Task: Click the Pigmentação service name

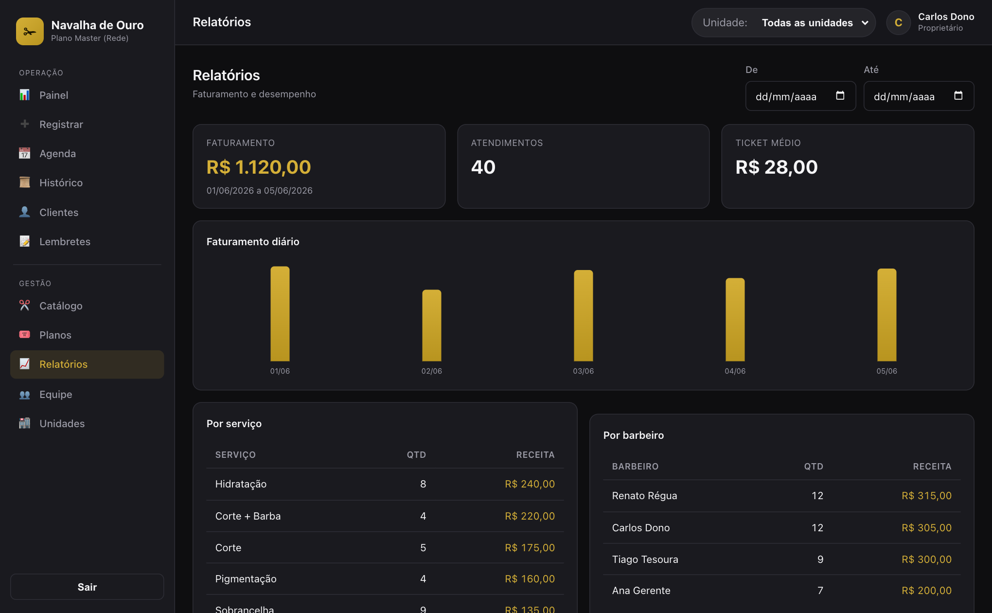Action: coord(246,579)
